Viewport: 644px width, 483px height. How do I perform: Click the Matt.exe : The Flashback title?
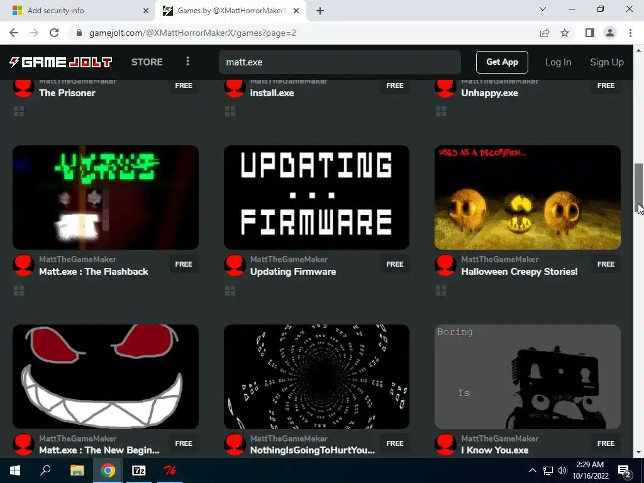[94, 272]
